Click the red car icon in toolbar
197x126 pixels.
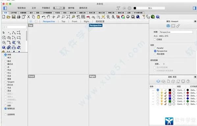pos(88,17)
